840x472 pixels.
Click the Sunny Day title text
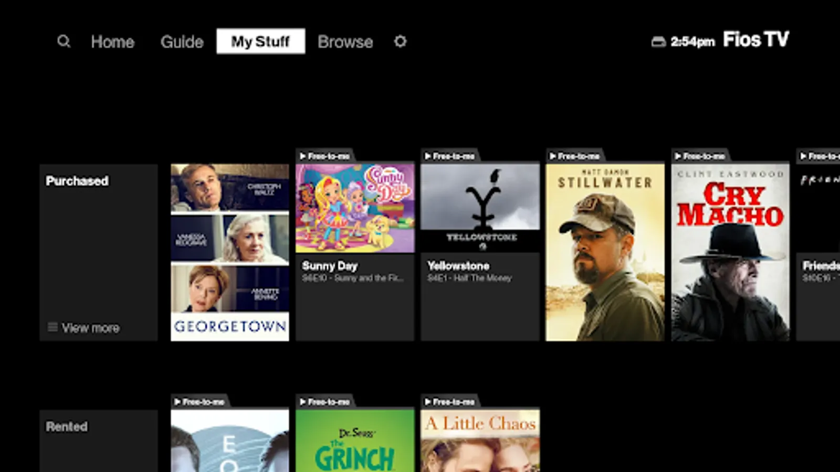pyautogui.click(x=330, y=266)
